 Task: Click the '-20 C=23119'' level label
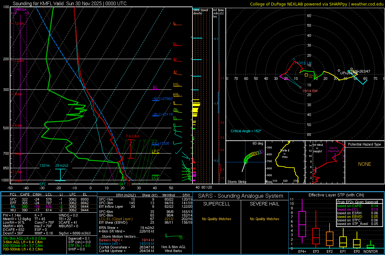click(x=162, y=114)
